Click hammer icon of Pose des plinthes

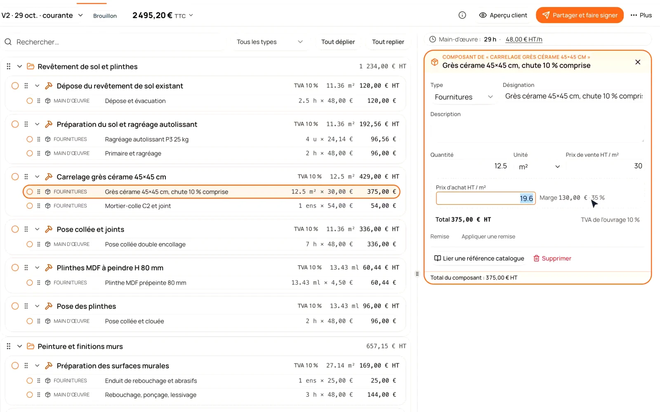[x=49, y=306]
